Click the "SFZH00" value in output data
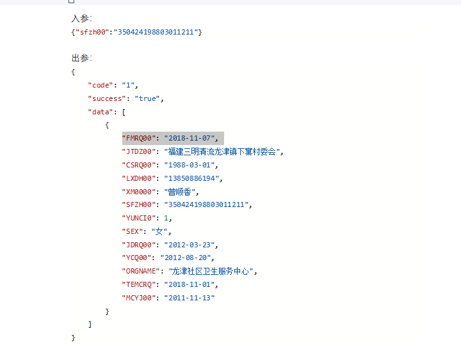The width and height of the screenshot is (461, 347). tap(206, 204)
